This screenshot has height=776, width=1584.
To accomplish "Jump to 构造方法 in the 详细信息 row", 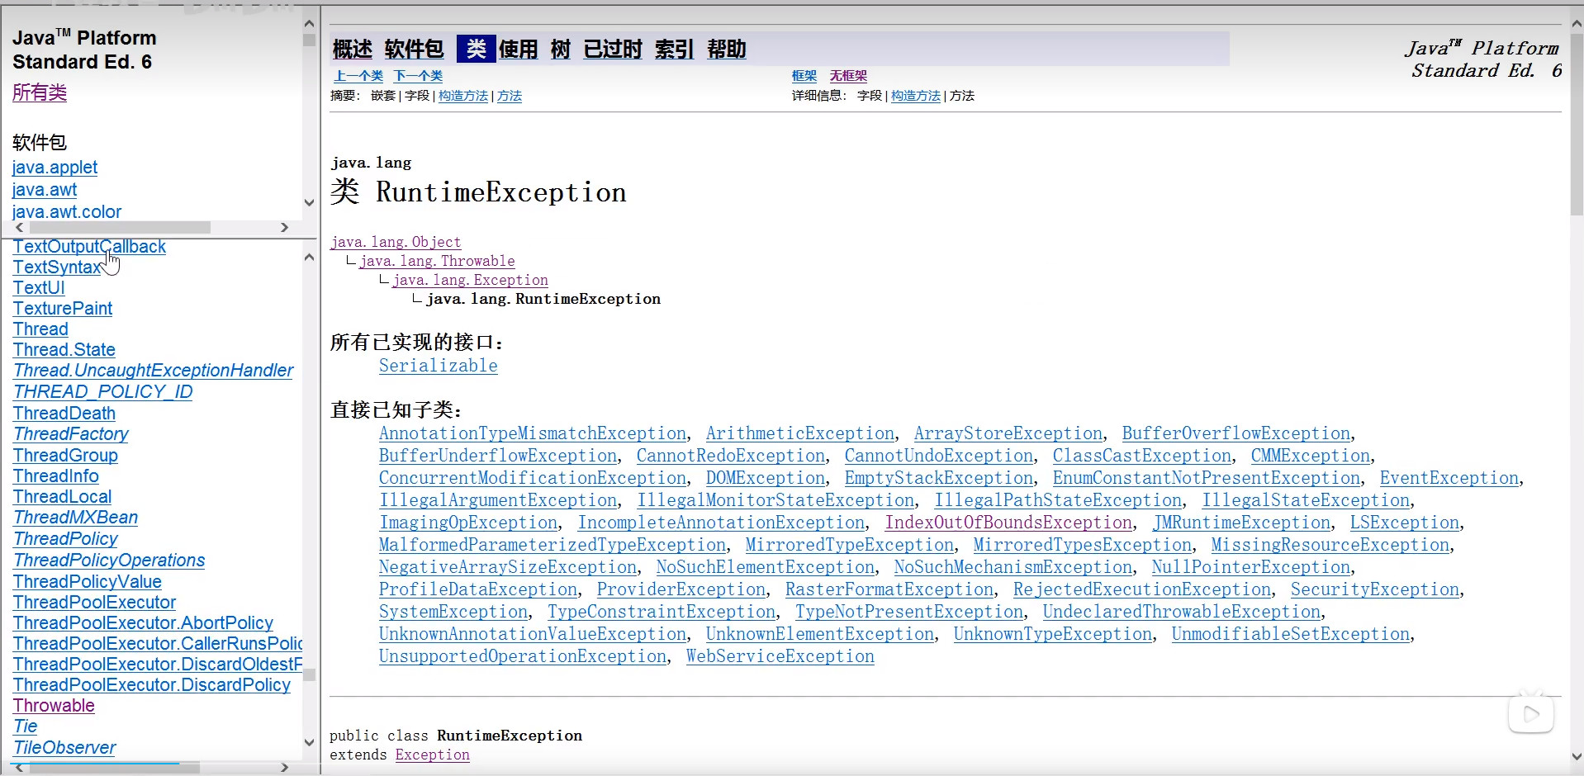I will tap(916, 96).
